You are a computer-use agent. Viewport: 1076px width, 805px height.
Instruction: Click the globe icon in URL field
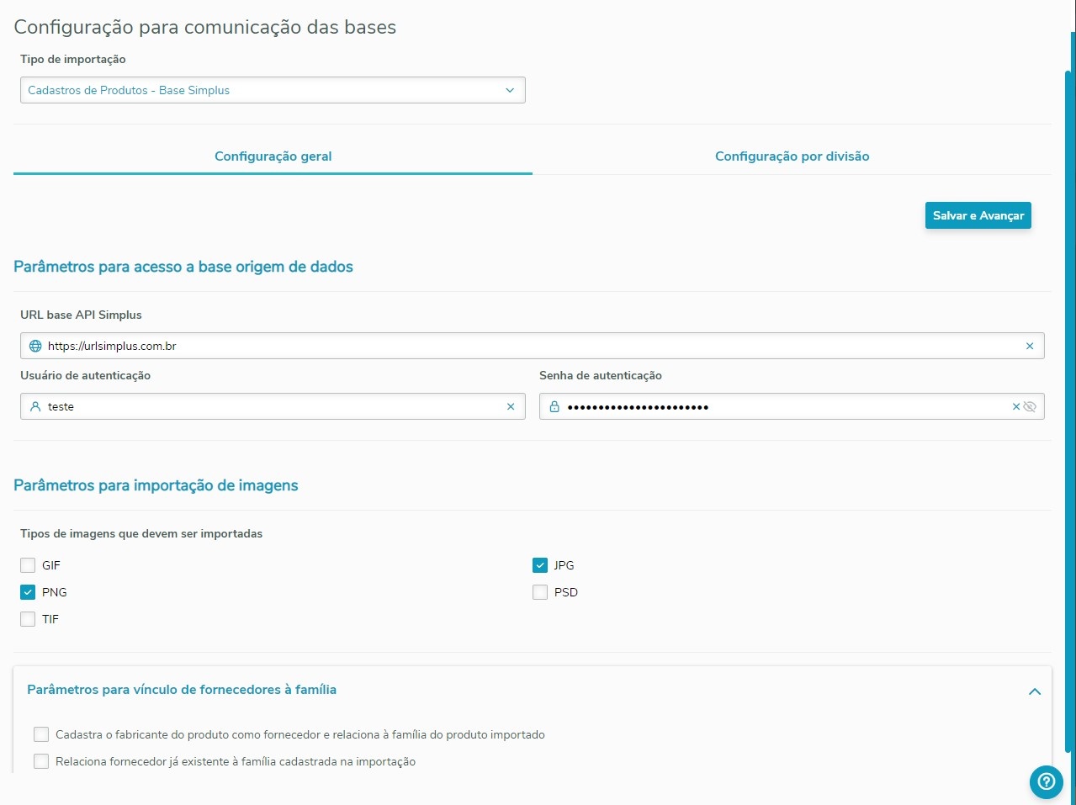(35, 346)
